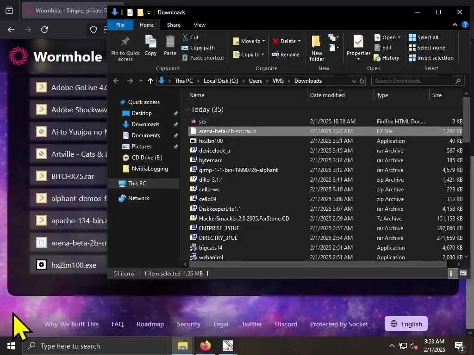The height and width of the screenshot is (355, 474).
Task: Collapse the ribbon with chevron
Action: coord(455,25)
